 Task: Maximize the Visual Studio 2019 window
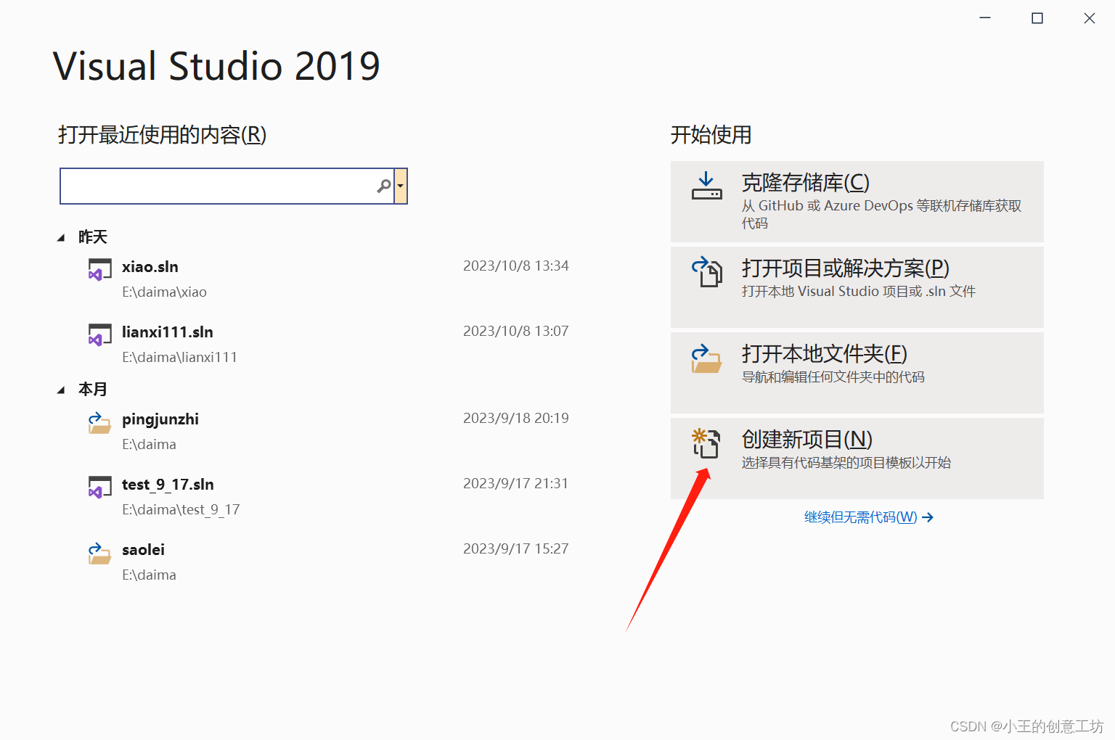1037,18
